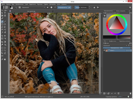The height and width of the screenshot is (99, 133).
Task: Select the Crop tool
Action: pos(2,36)
